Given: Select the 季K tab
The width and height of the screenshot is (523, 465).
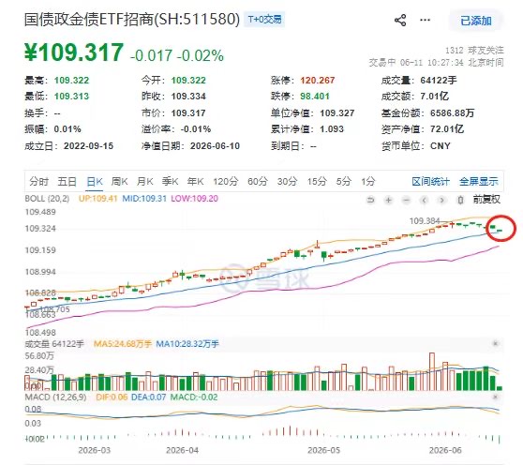Looking at the screenshot, I should (170, 182).
